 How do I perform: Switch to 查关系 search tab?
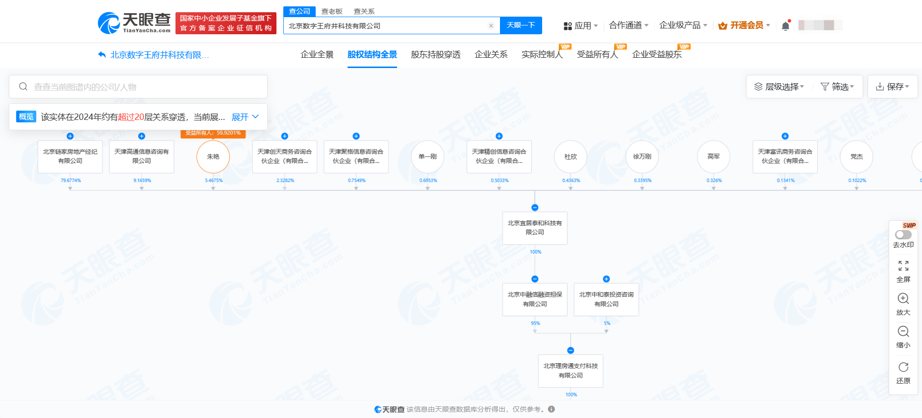point(364,11)
